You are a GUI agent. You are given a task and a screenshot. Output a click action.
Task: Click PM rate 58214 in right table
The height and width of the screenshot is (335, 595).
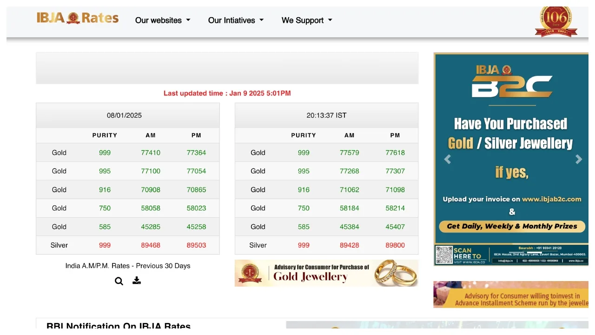click(x=395, y=208)
